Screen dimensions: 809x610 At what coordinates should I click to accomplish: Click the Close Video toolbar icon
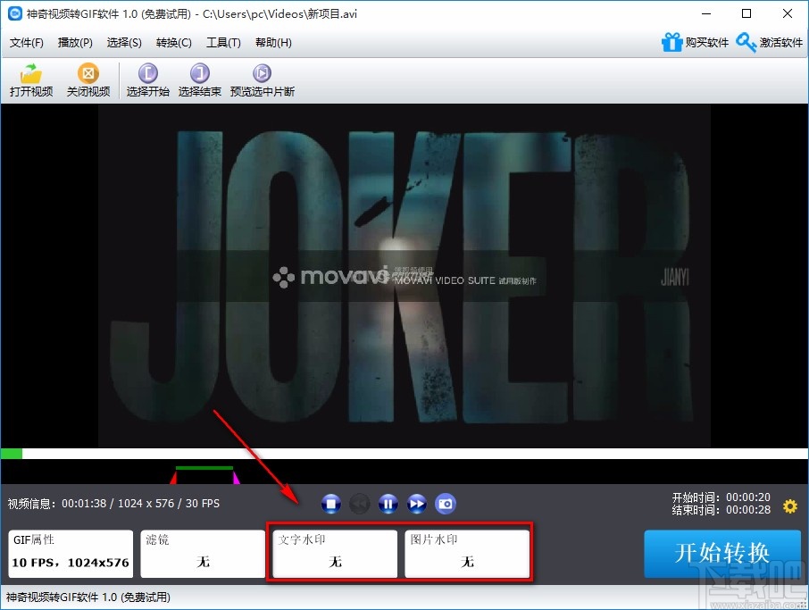tap(88, 73)
